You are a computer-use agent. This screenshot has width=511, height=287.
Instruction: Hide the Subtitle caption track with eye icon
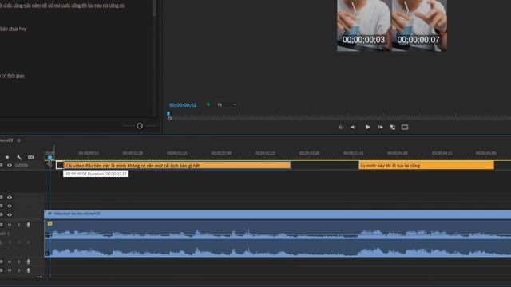[x=10, y=165]
